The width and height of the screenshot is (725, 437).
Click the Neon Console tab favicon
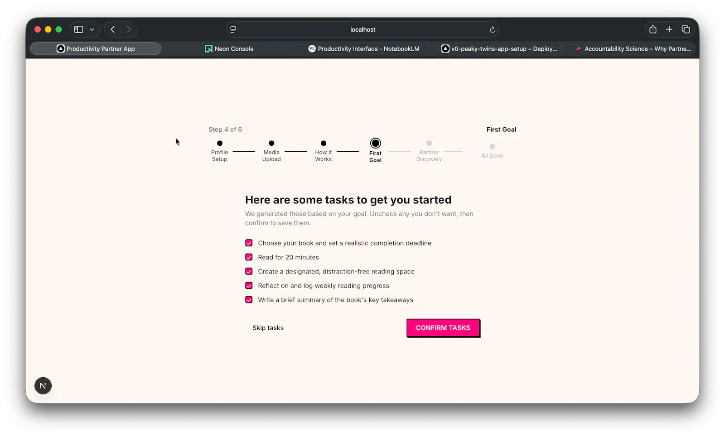(208, 49)
